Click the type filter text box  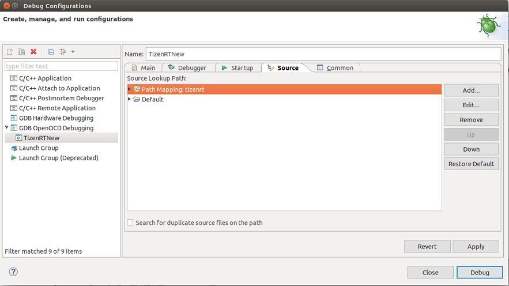pyautogui.click(x=61, y=66)
